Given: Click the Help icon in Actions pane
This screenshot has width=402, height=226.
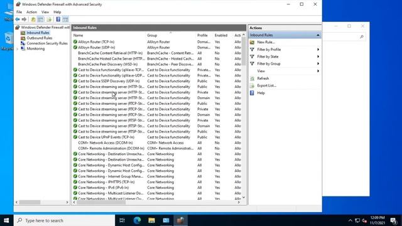Looking at the screenshot, I should (252, 93).
